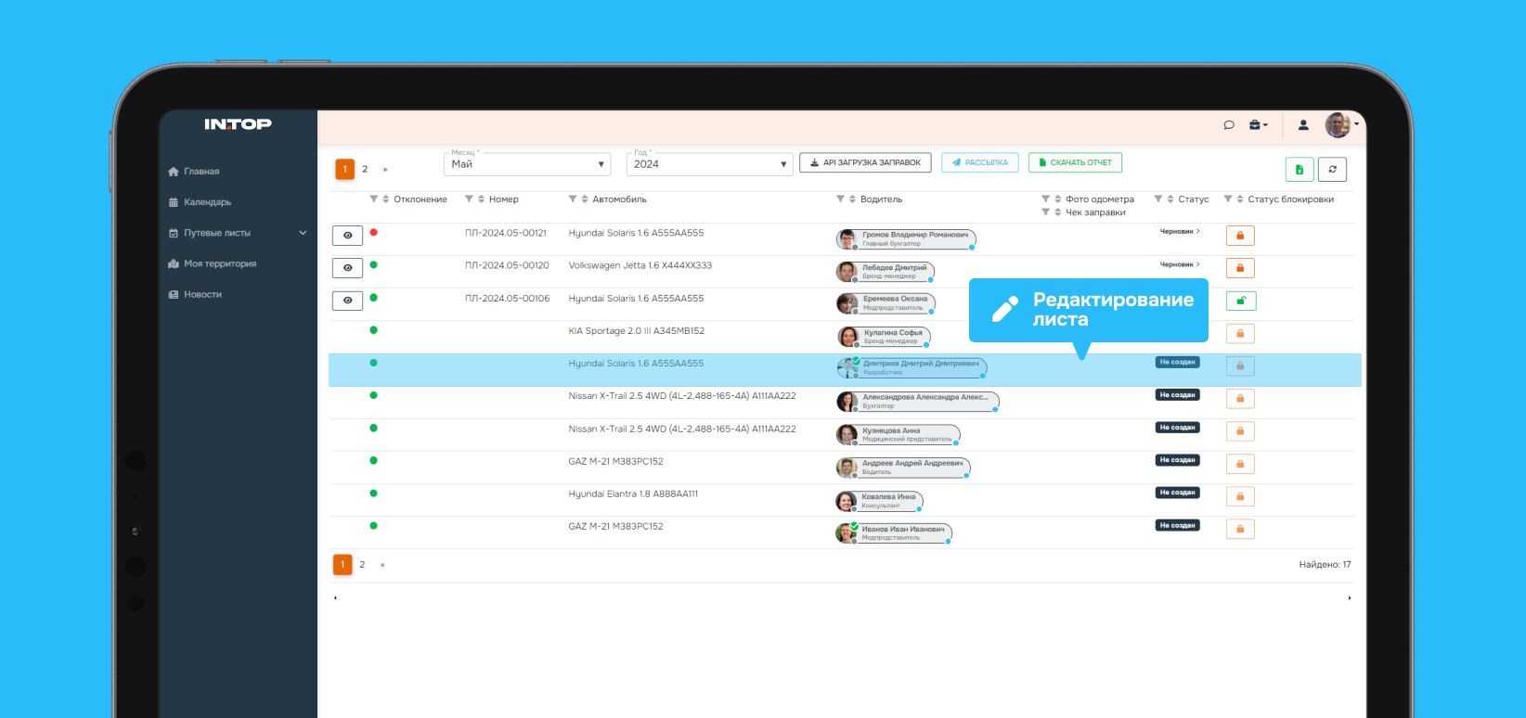Click next page arrow in top pagination

tap(385, 169)
